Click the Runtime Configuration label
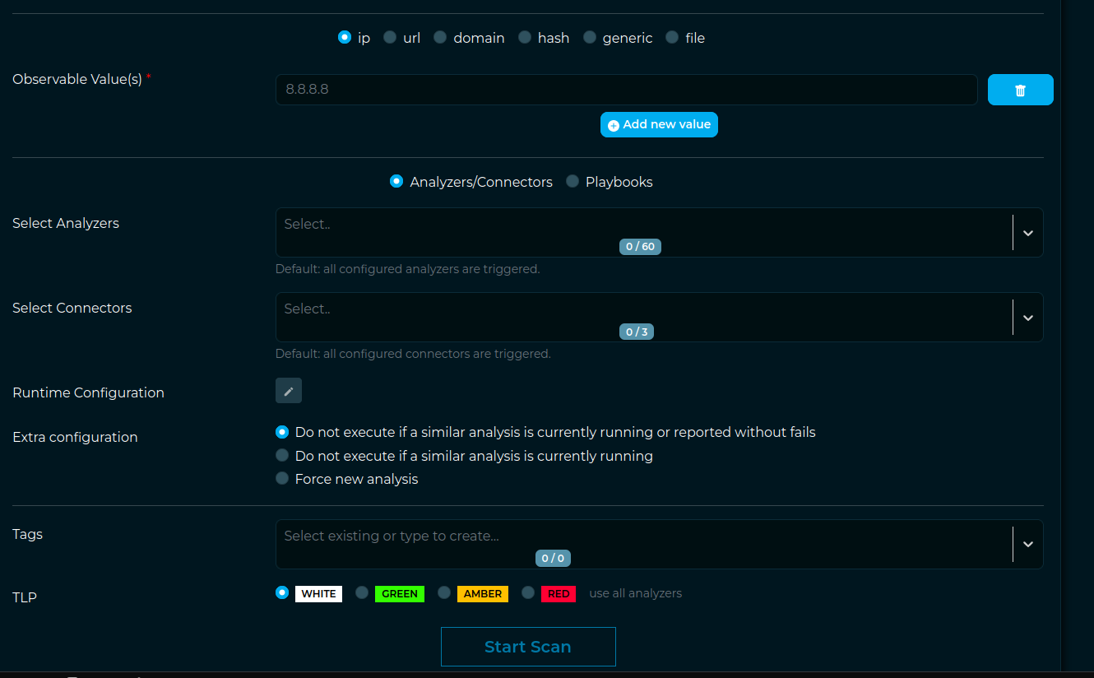This screenshot has width=1094, height=678. click(x=89, y=392)
